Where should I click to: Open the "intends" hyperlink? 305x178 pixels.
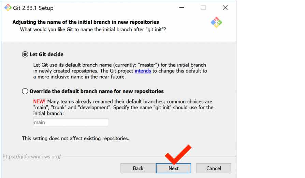[143, 71]
